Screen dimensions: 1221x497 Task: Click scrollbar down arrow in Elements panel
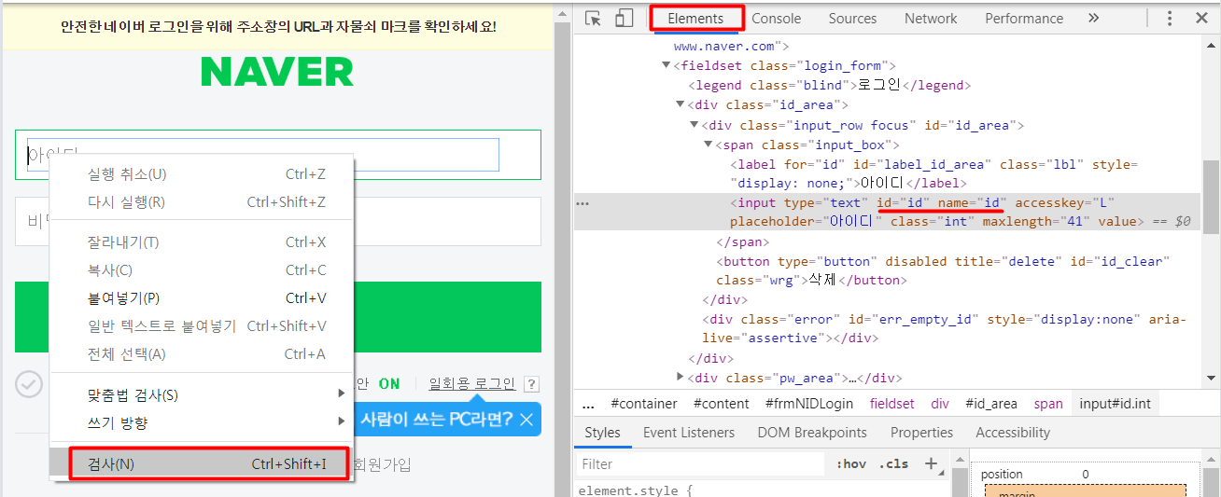pos(1211,378)
